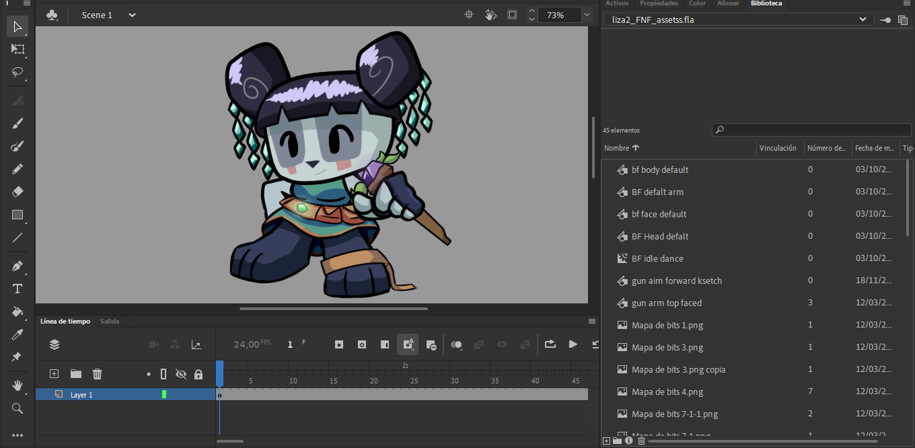The width and height of the screenshot is (915, 448).
Task: Open the Scene 1 dropdown
Action: point(132,15)
